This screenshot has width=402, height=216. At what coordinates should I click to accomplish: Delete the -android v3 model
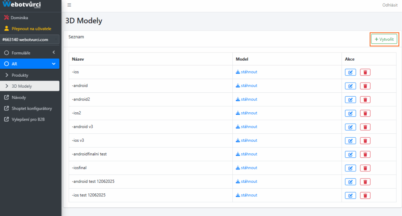[x=365, y=127]
